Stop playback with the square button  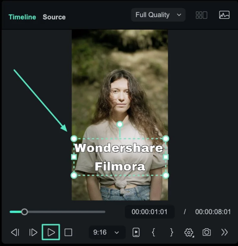click(x=68, y=232)
